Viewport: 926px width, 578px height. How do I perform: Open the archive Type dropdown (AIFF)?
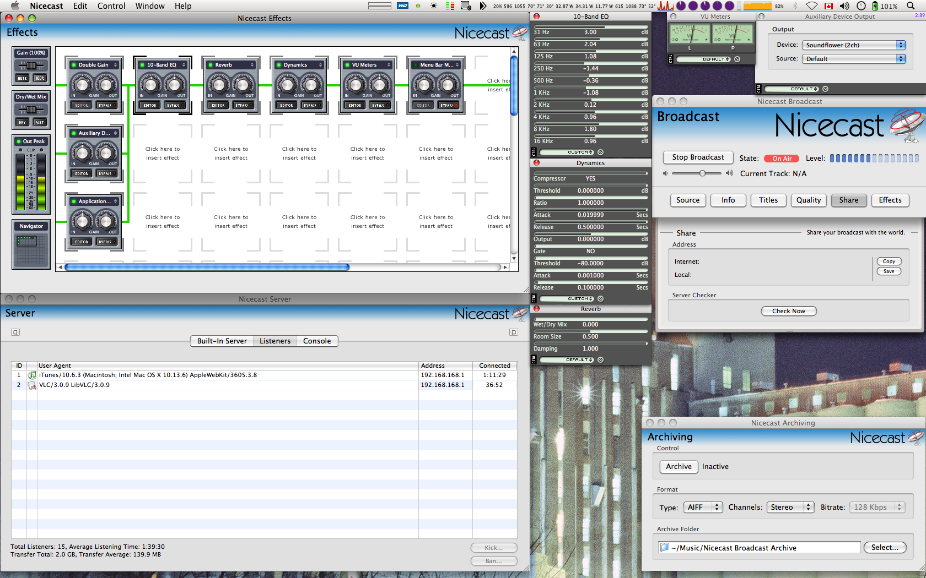coord(703,508)
